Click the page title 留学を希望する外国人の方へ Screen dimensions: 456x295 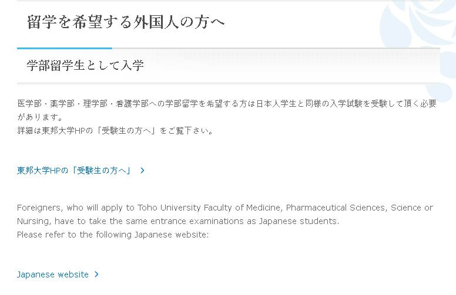126,22
